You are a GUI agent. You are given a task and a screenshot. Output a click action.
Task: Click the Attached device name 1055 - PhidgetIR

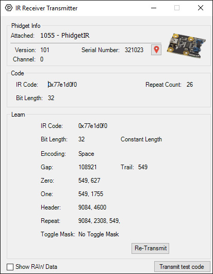pos(65,36)
